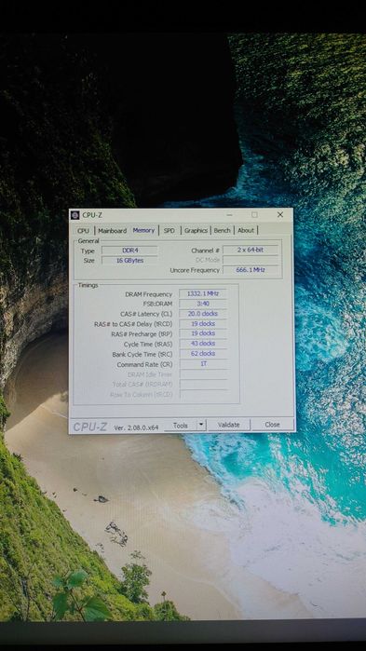
Task: Click the DRAM Frequency value 1332.1 MHz
Action: coord(203,293)
